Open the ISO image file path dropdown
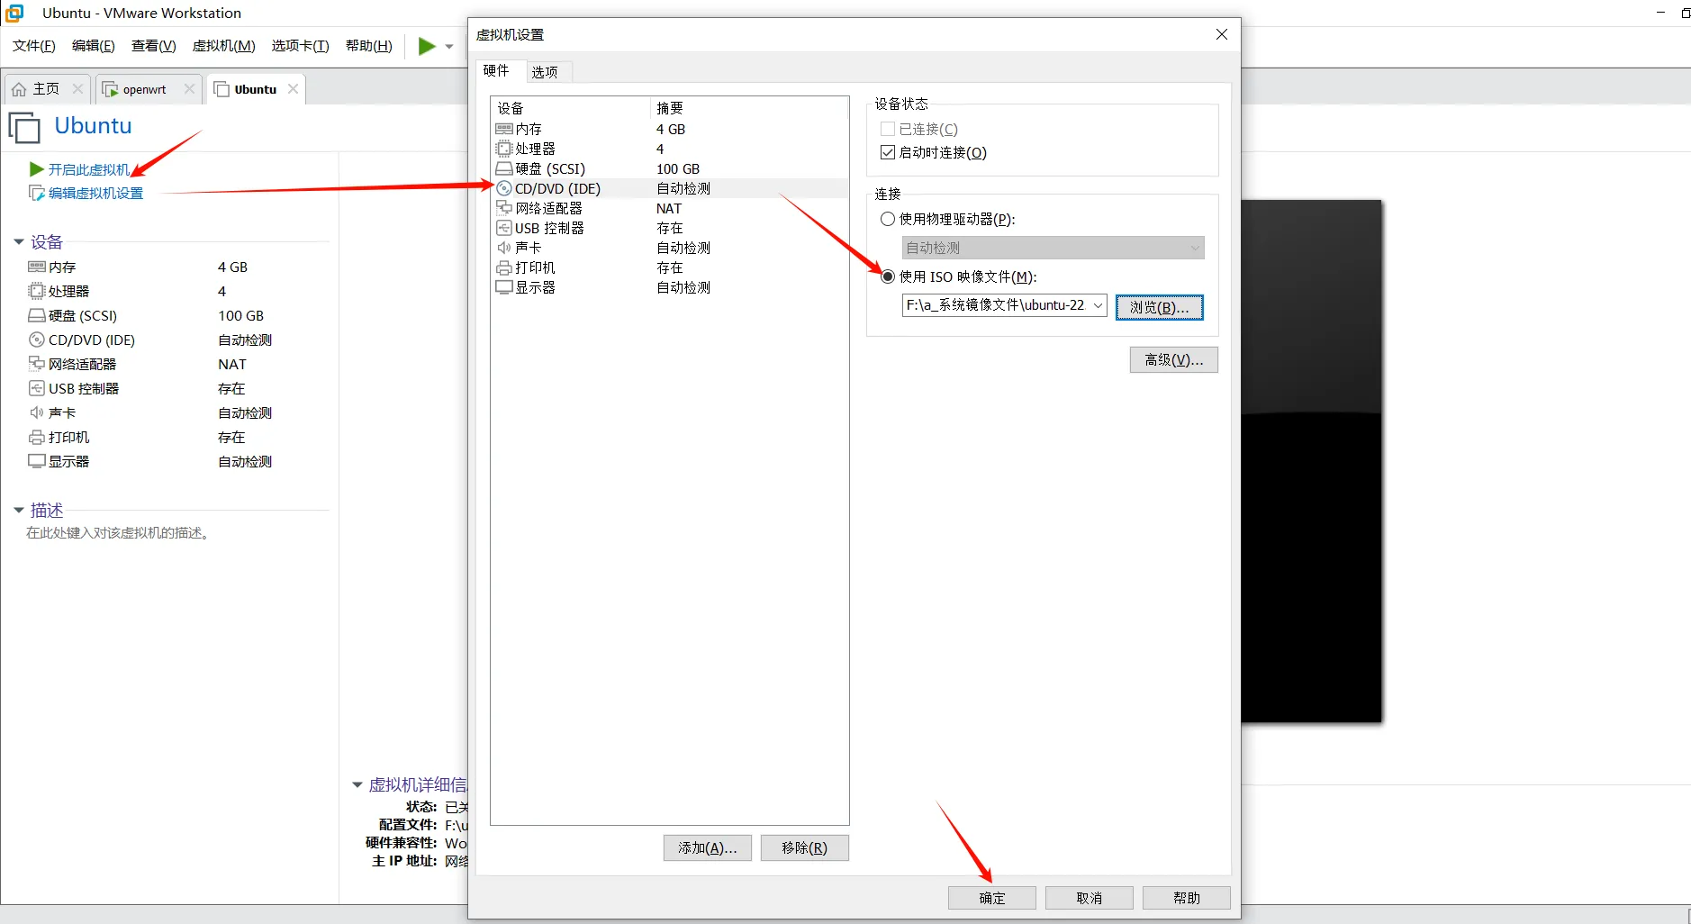Image resolution: width=1691 pixels, height=924 pixels. click(1099, 305)
